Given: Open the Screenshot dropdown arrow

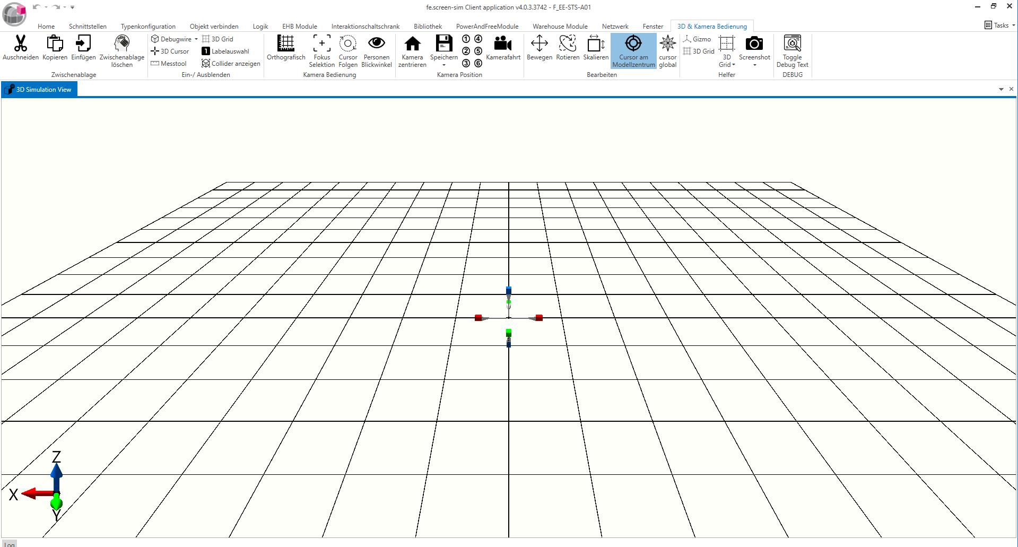Looking at the screenshot, I should [754, 65].
